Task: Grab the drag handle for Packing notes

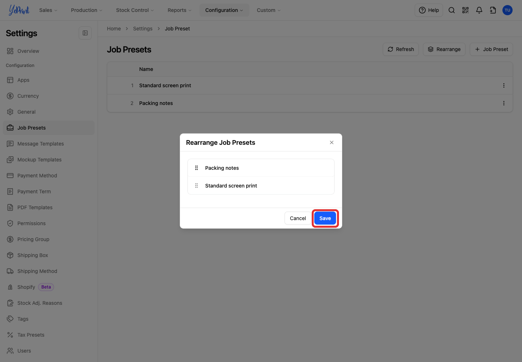Action: pos(196,168)
